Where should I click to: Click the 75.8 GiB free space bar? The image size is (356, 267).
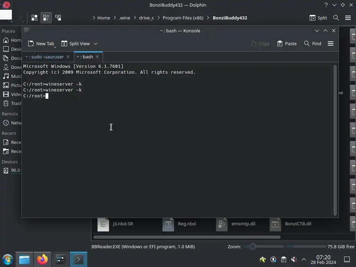[x=306, y=246]
